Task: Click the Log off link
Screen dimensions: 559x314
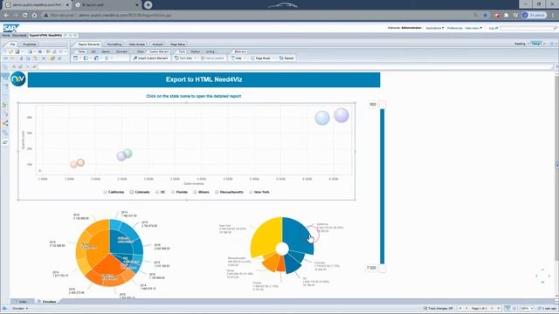Action: [x=493, y=28]
